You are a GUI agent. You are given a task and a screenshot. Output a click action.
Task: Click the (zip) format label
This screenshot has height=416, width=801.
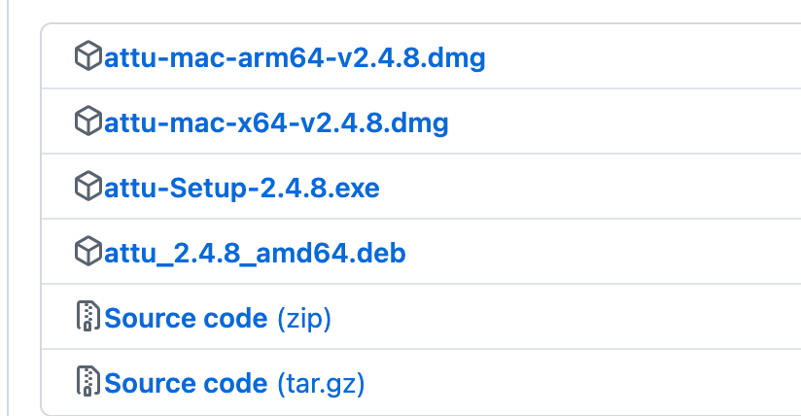[x=304, y=318]
